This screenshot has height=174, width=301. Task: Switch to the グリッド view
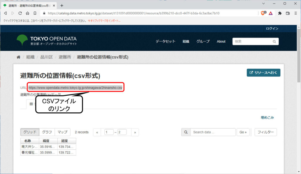30,132
